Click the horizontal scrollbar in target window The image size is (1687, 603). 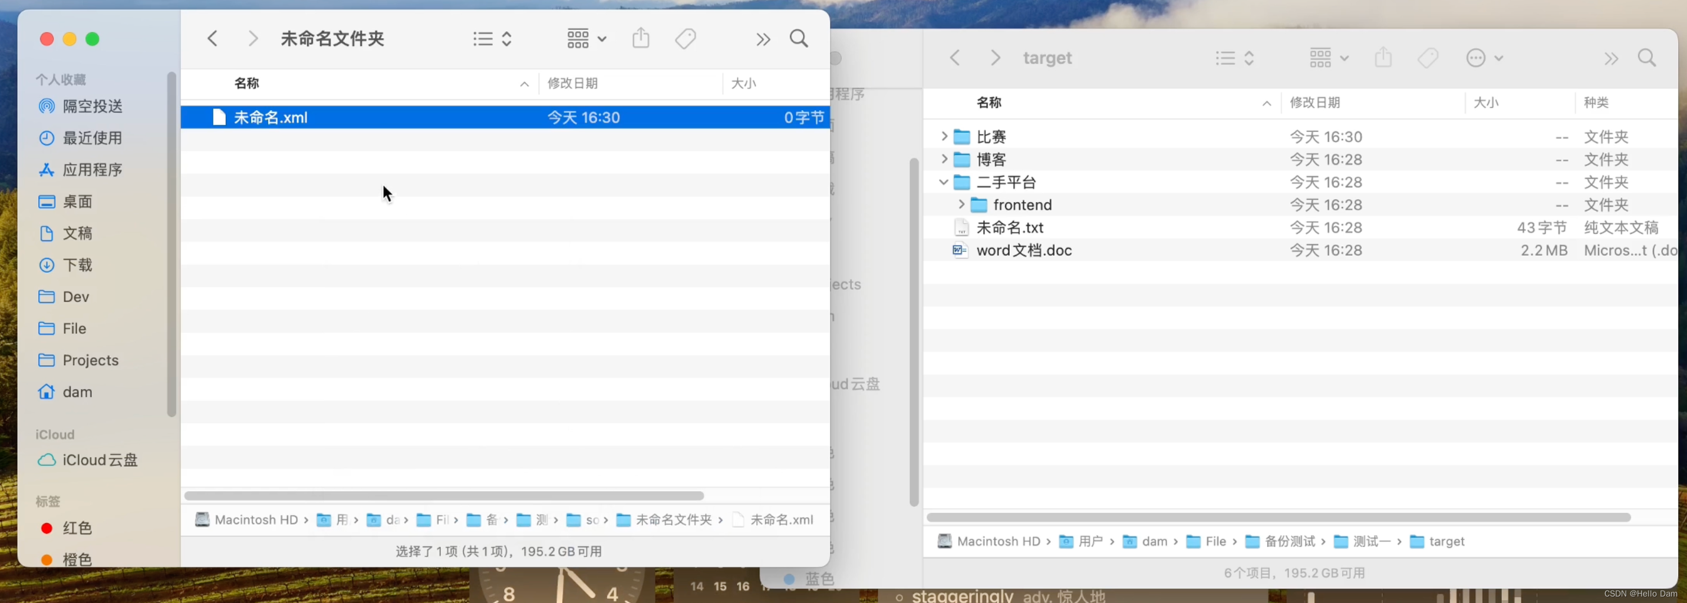click(1279, 518)
